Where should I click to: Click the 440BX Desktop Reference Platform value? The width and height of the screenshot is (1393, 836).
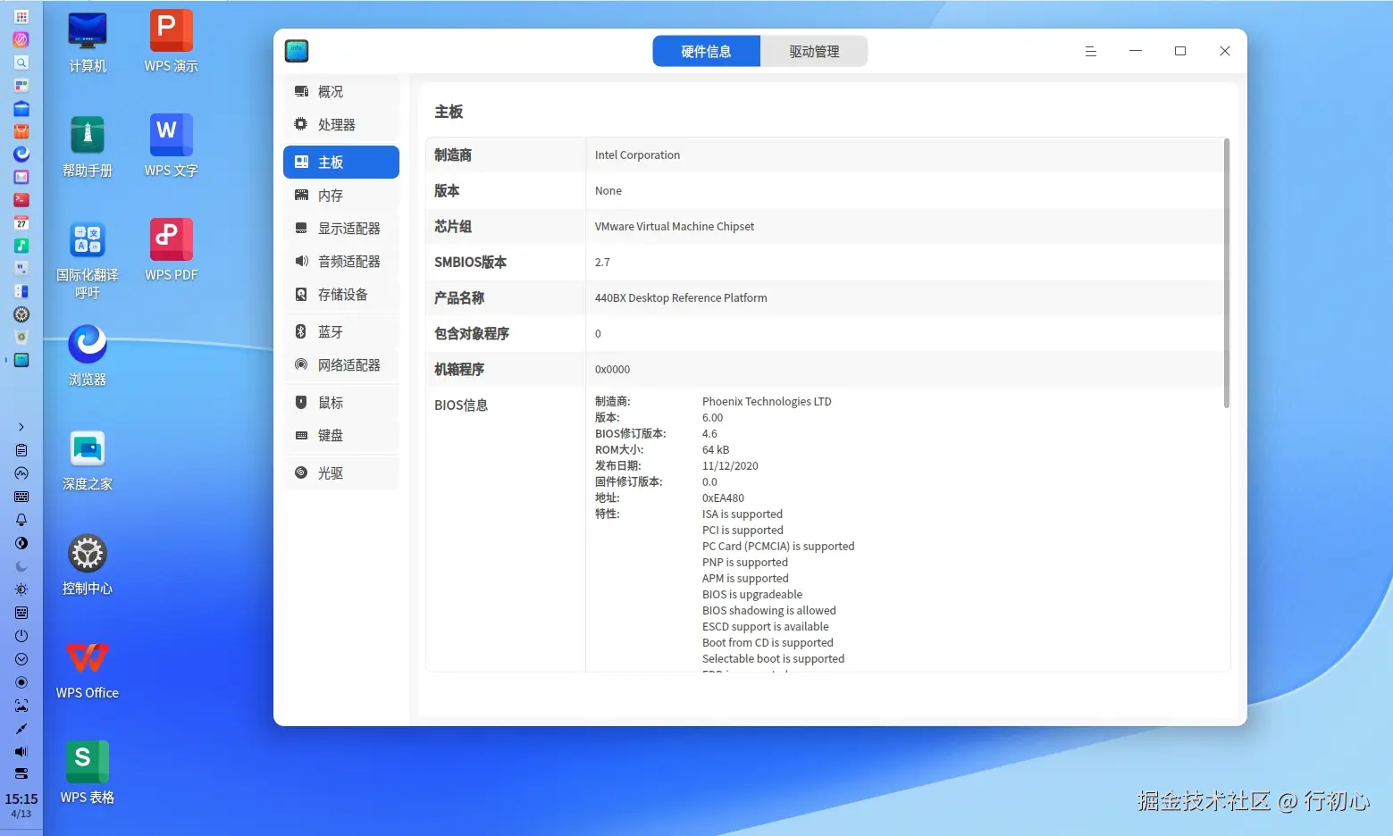pos(681,298)
